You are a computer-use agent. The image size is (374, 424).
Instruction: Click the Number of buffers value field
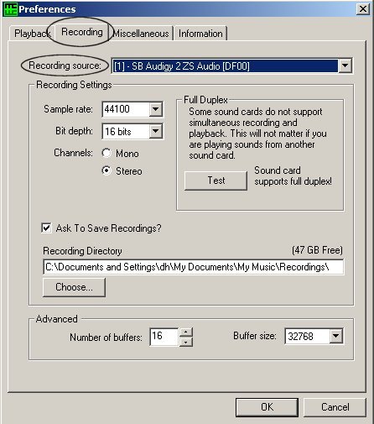164,337
